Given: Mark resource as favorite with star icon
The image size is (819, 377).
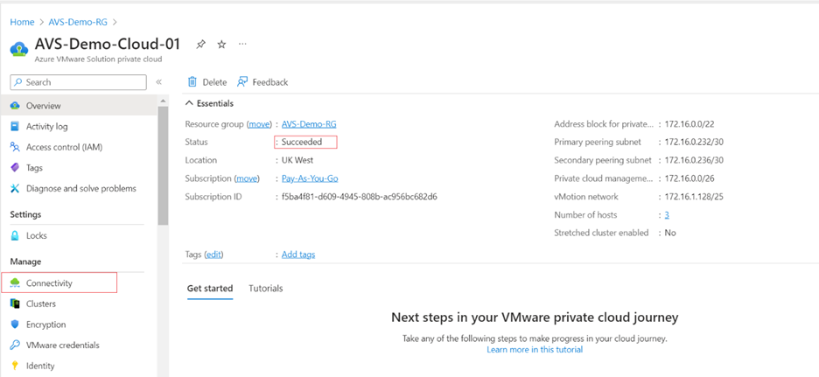Looking at the screenshot, I should [x=221, y=45].
